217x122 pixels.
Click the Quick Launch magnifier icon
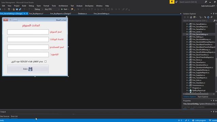tap(206, 2)
